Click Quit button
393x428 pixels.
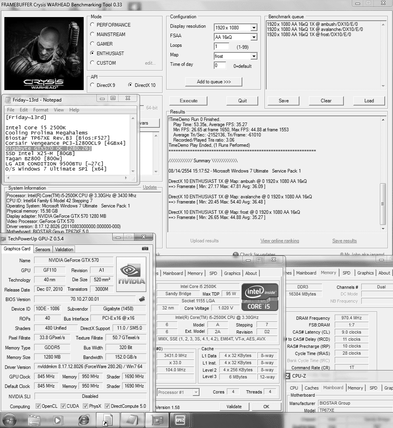pyautogui.click(x=242, y=101)
